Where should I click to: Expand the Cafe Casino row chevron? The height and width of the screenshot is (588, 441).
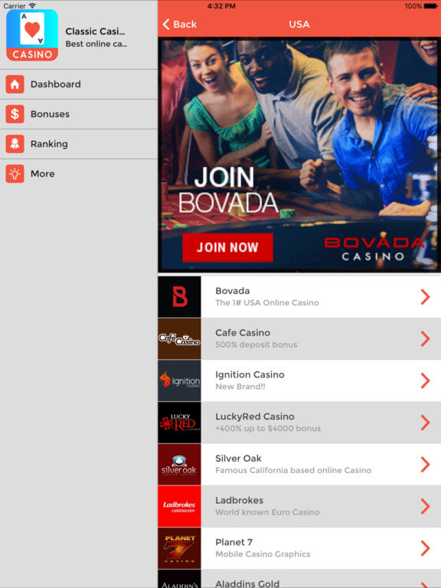[425, 338]
